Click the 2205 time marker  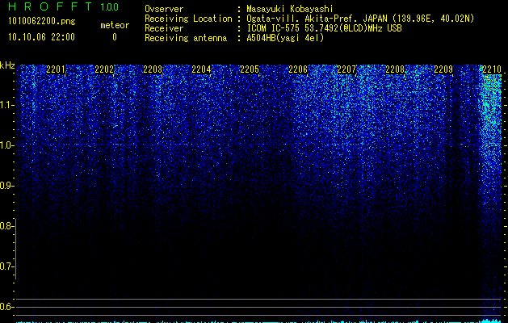click(x=250, y=69)
